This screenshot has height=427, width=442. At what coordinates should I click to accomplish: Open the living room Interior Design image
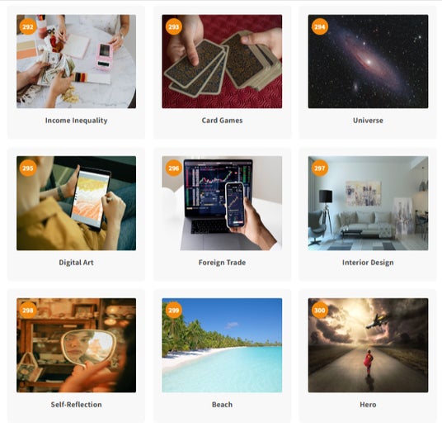tap(368, 203)
